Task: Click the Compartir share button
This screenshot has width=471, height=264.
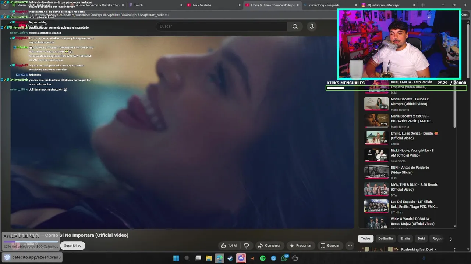Action: [x=269, y=246]
